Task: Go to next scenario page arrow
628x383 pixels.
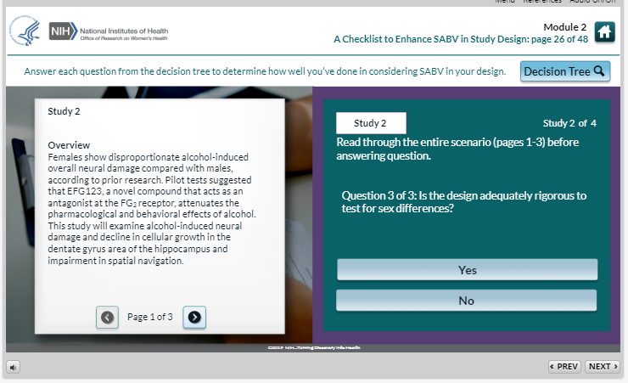Action: coord(194,318)
